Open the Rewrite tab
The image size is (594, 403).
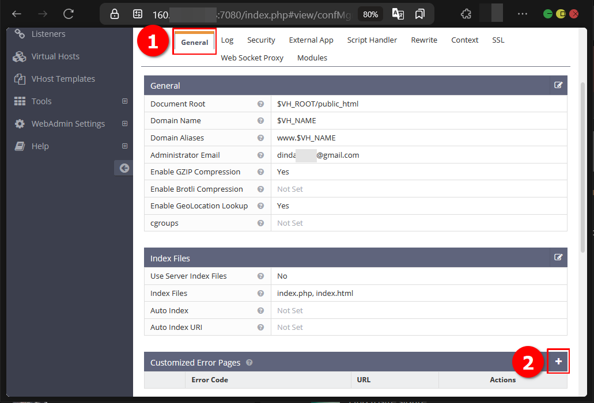(x=424, y=40)
